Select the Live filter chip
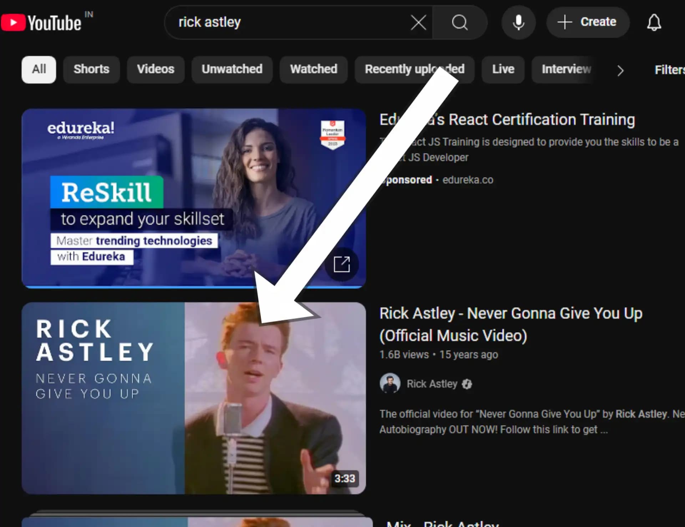Screen dimensions: 685x527 pyautogui.click(x=503, y=70)
